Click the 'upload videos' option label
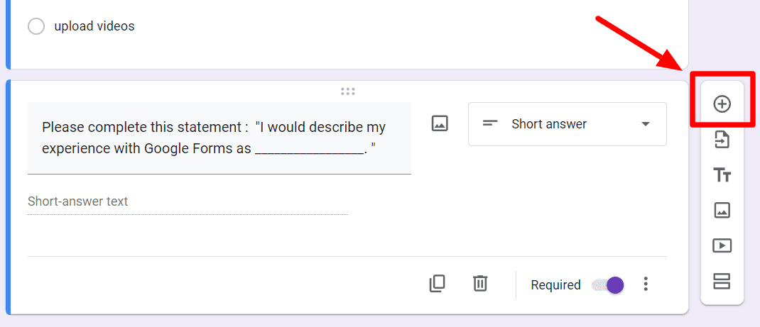Screen dimensions: 760x327 pyautogui.click(x=94, y=26)
